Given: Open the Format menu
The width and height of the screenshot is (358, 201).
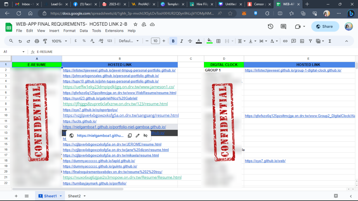Looking at the screenshot, I should (x=69, y=31).
